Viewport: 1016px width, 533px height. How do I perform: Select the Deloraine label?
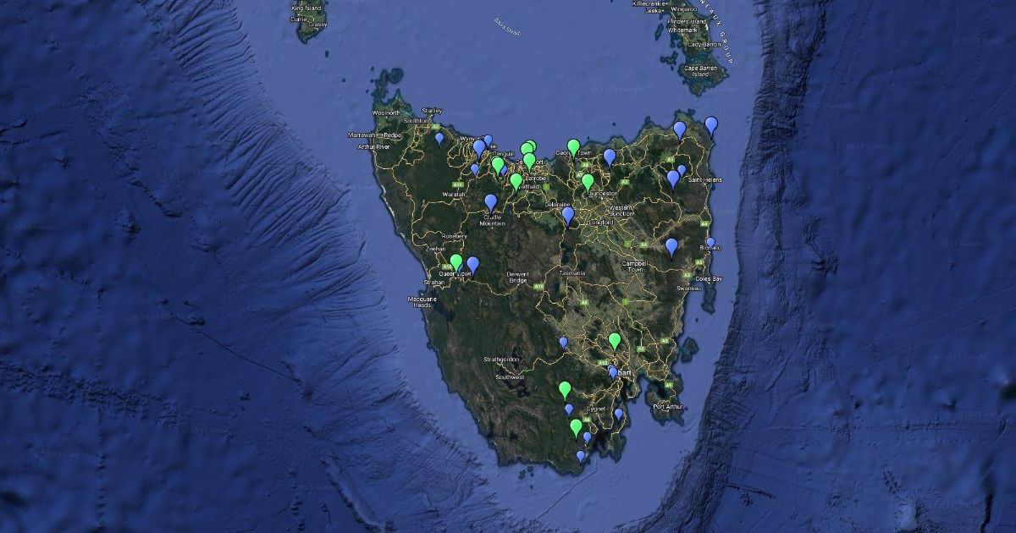click(557, 204)
